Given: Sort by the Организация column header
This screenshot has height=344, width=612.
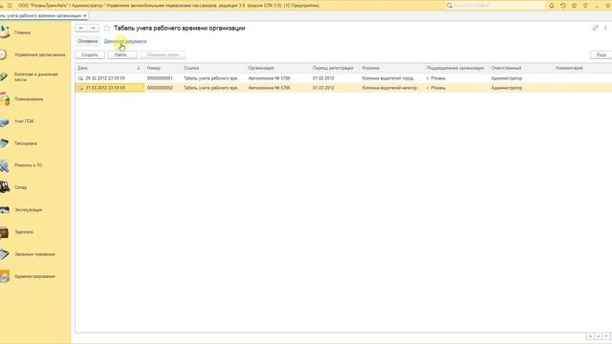Looking at the screenshot, I should point(278,68).
